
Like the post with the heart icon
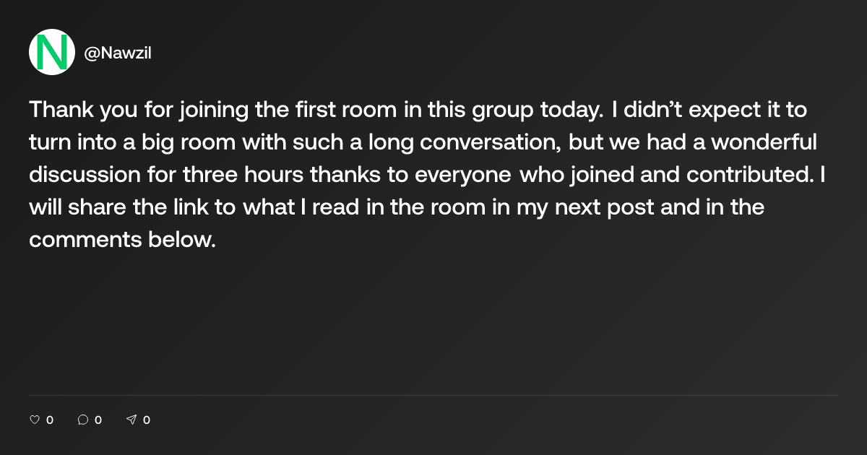point(34,420)
